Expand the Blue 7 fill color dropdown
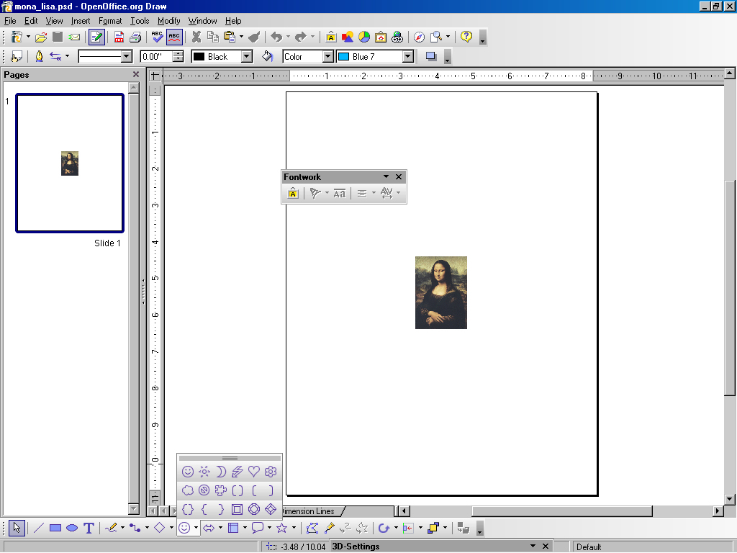Image resolution: width=737 pixels, height=553 pixels. [x=408, y=56]
